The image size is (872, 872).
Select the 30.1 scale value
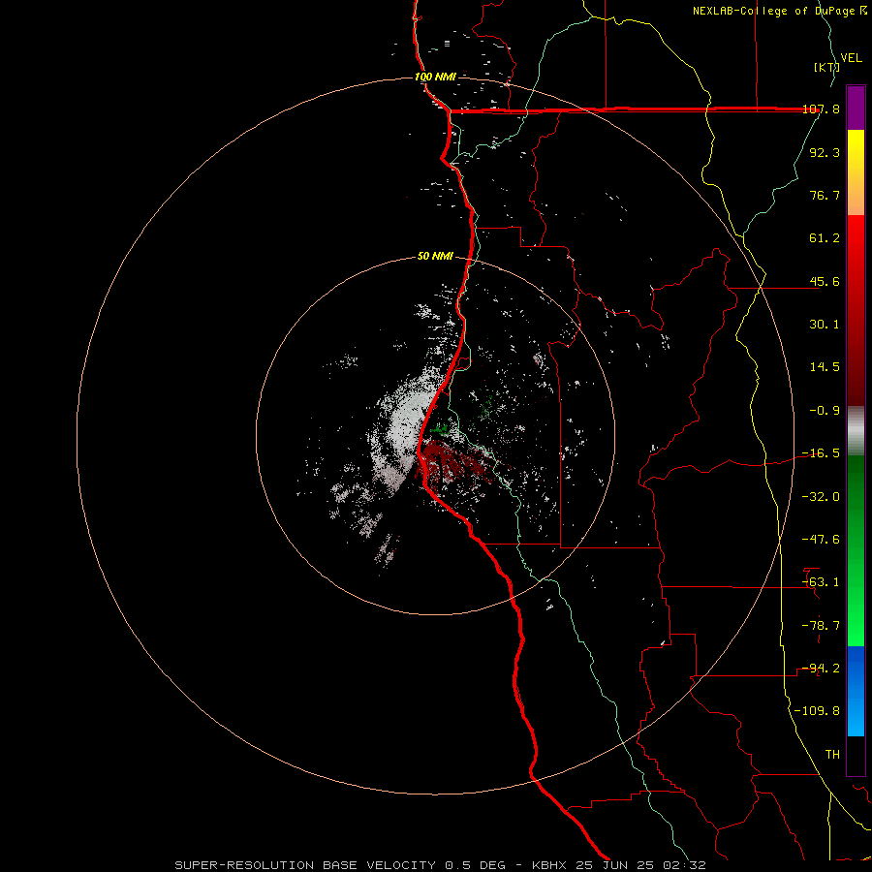[x=825, y=325]
